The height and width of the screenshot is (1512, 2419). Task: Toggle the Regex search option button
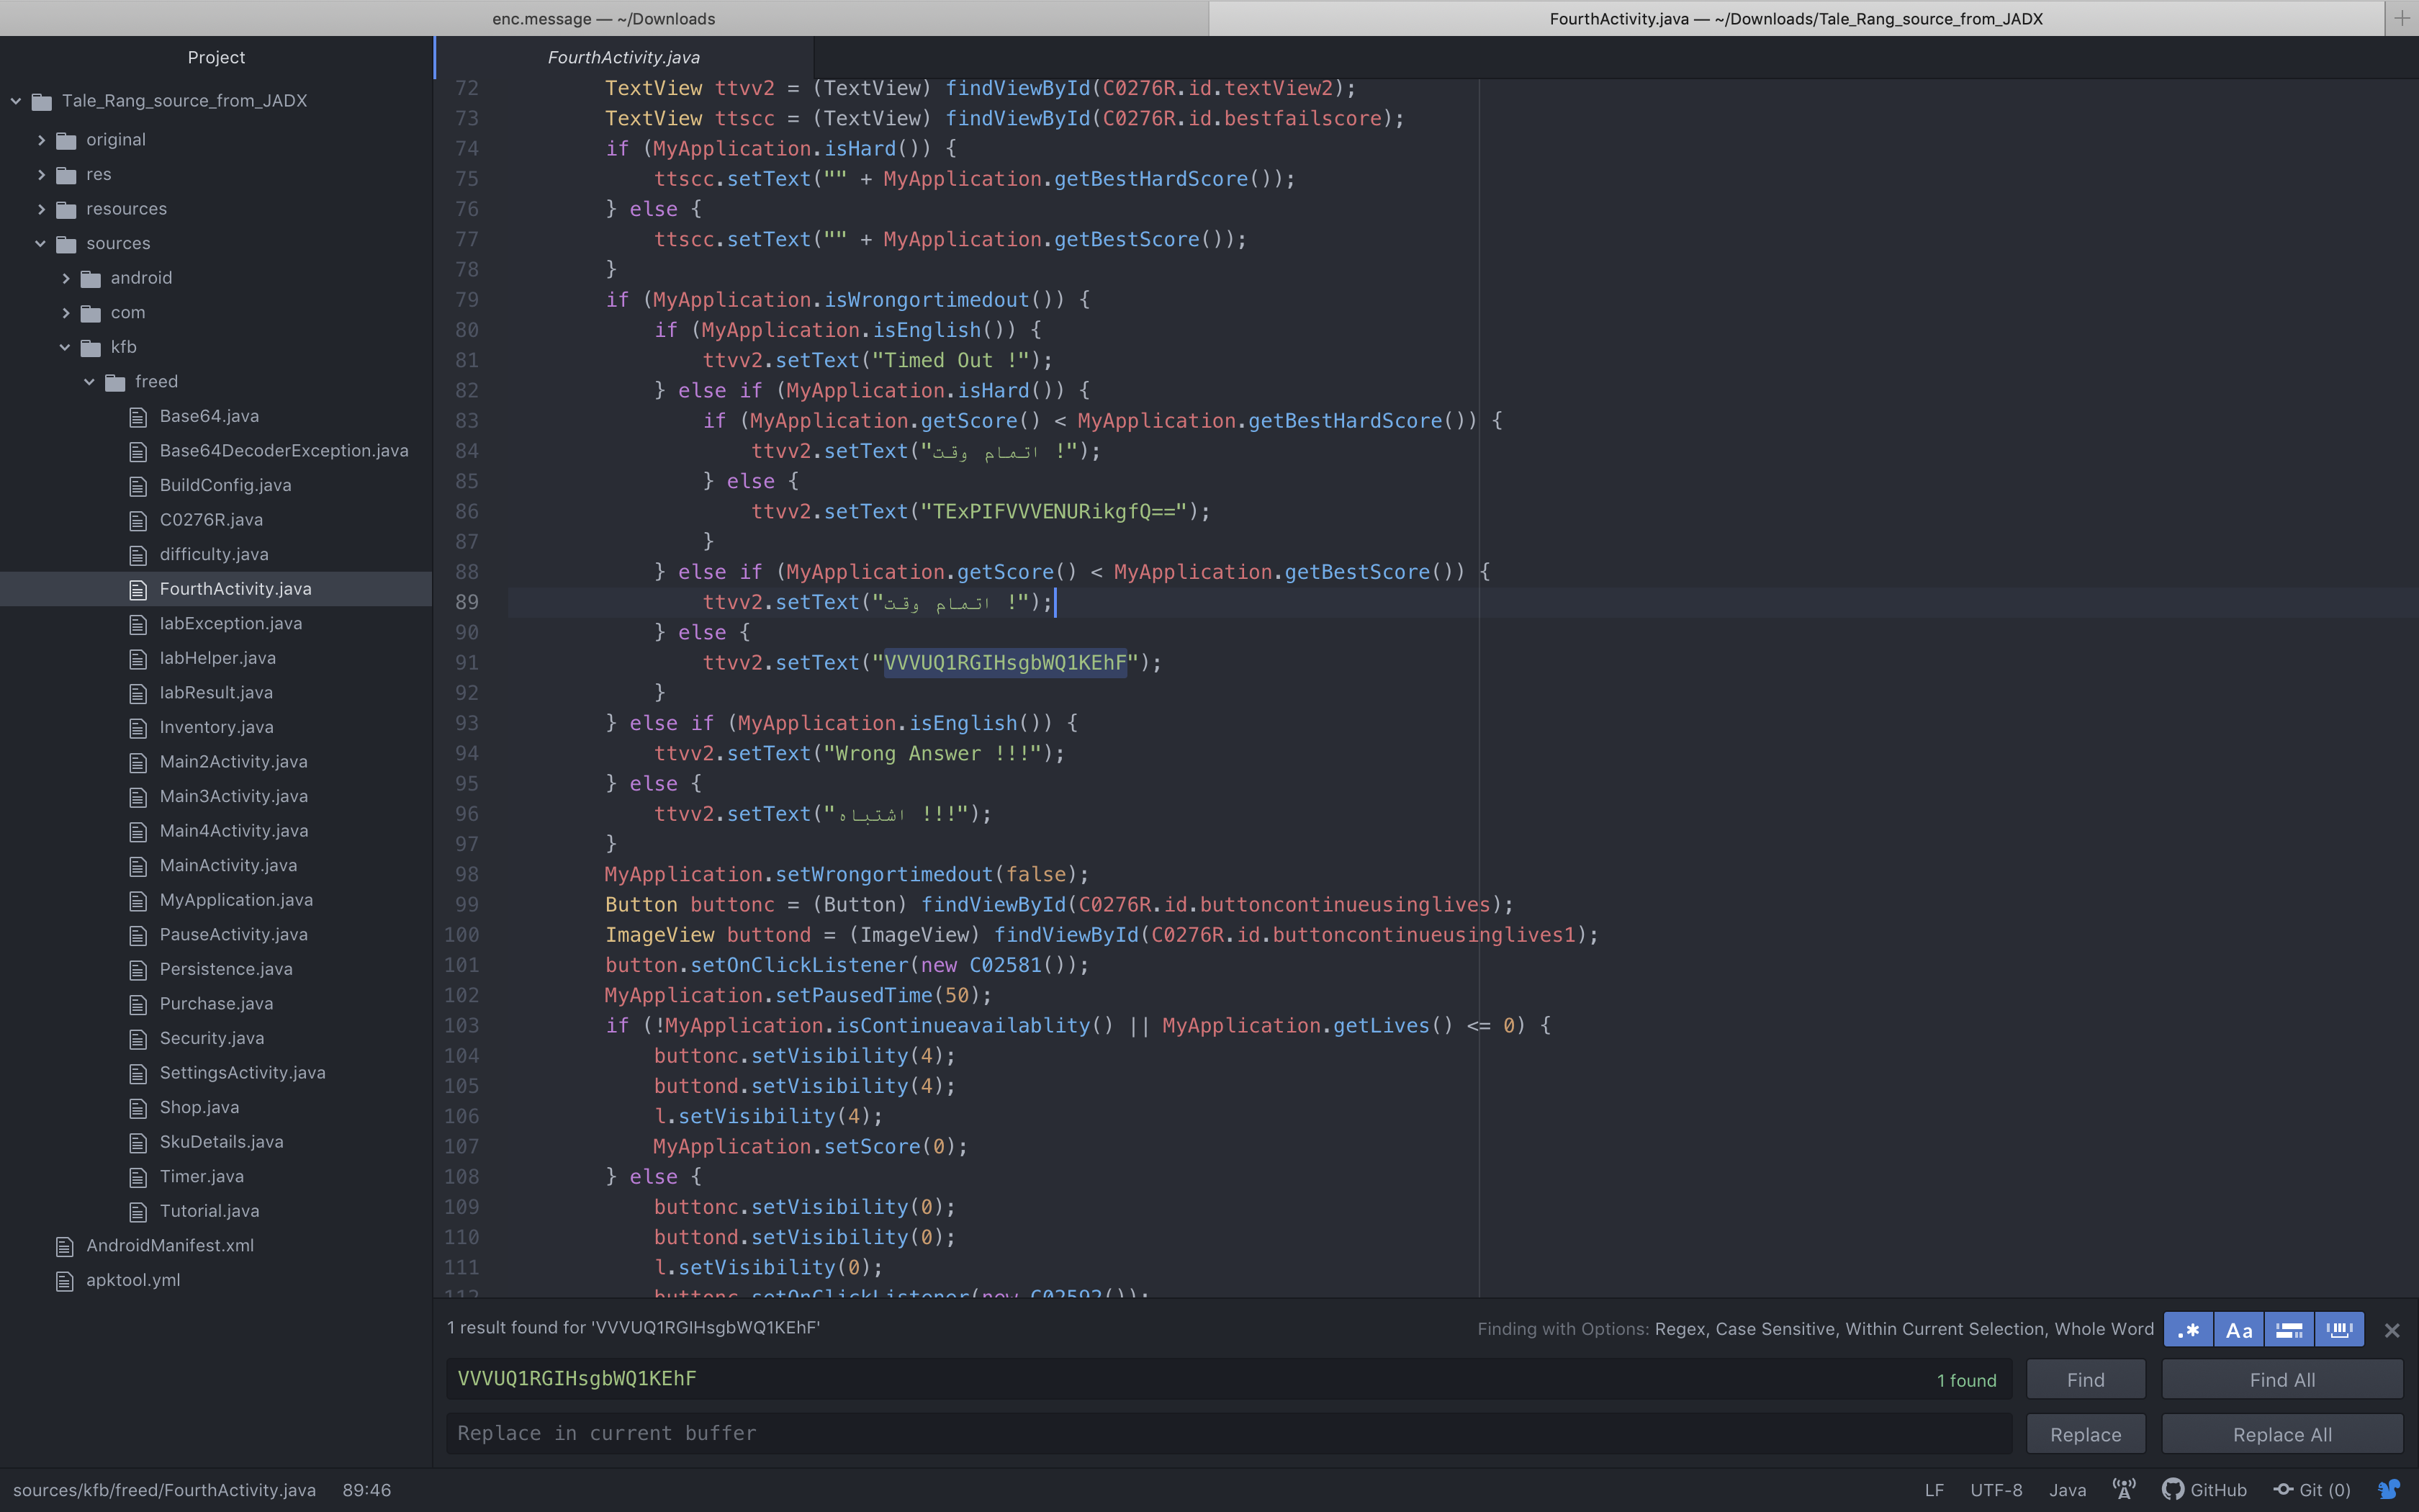point(2188,1330)
